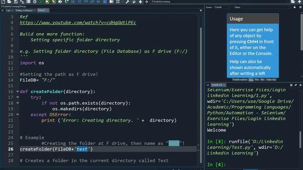The image size is (303, 170).
Task: Click the Save file icon
Action: click(16, 1)
